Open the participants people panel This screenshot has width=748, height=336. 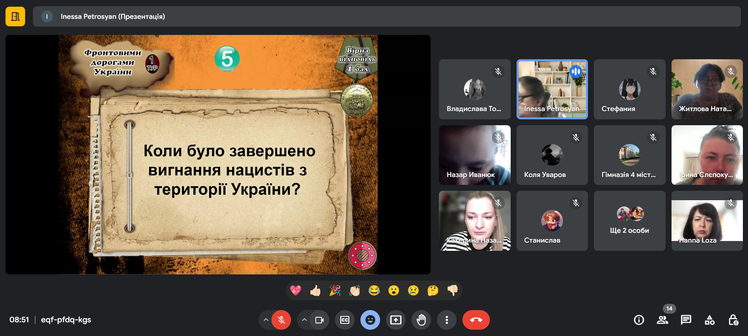(662, 320)
